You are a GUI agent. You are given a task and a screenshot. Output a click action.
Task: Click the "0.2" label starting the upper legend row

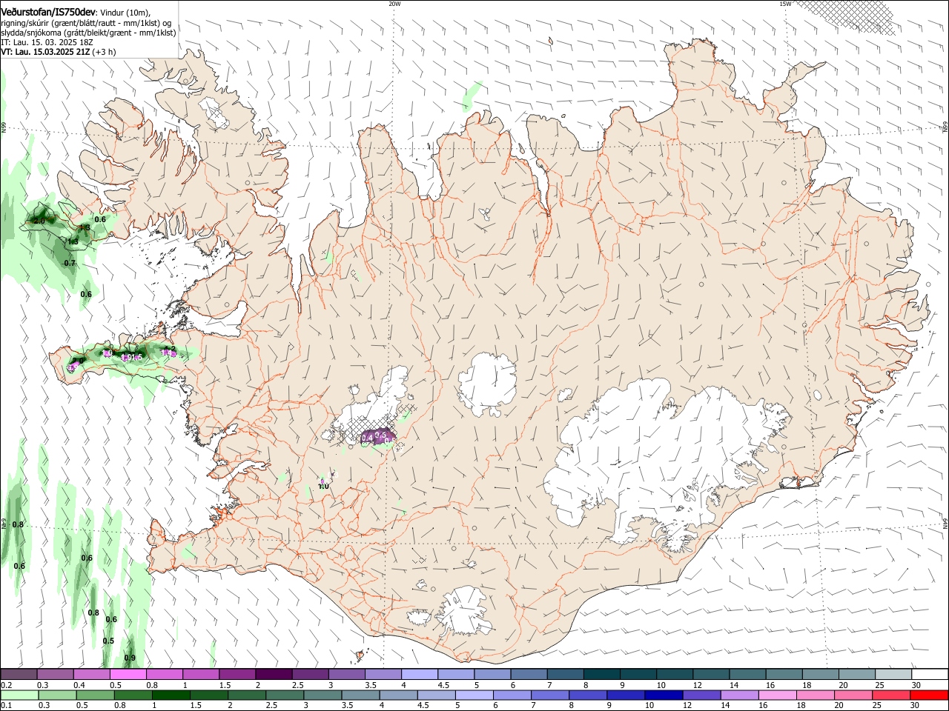point(5,685)
